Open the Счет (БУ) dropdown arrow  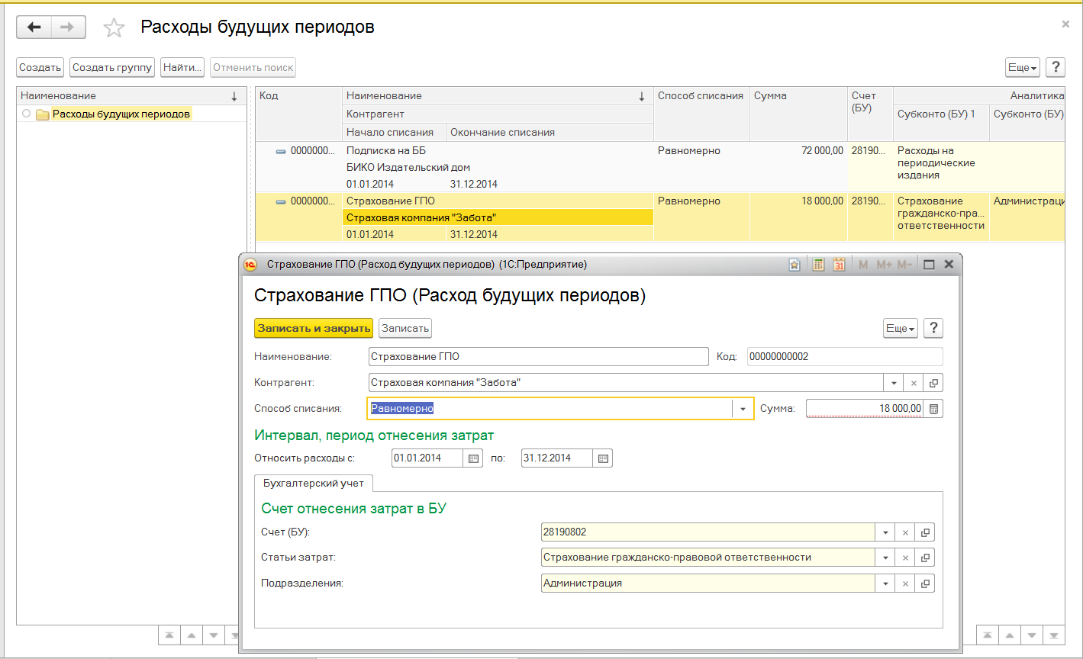(x=885, y=532)
